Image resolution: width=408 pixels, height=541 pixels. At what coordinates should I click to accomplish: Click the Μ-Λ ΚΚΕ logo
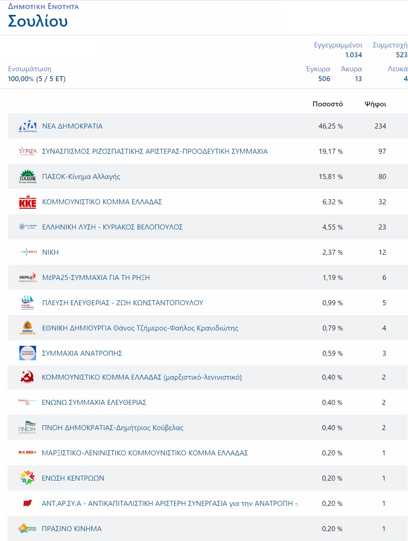tap(27, 453)
